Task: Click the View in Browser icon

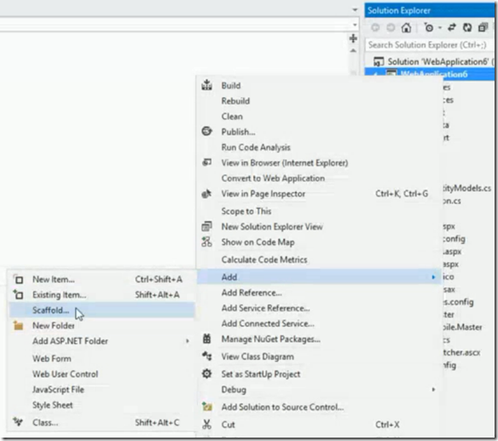Action: tap(206, 162)
